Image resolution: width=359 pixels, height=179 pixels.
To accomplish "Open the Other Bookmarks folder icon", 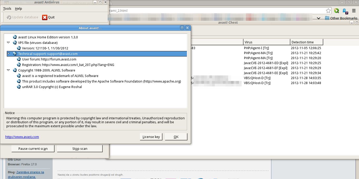I will 327,18.
